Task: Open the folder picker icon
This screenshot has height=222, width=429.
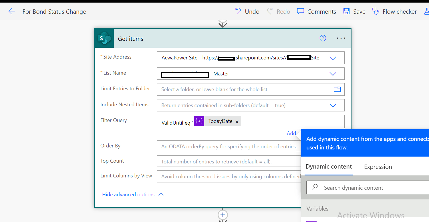Action: tap(337, 89)
